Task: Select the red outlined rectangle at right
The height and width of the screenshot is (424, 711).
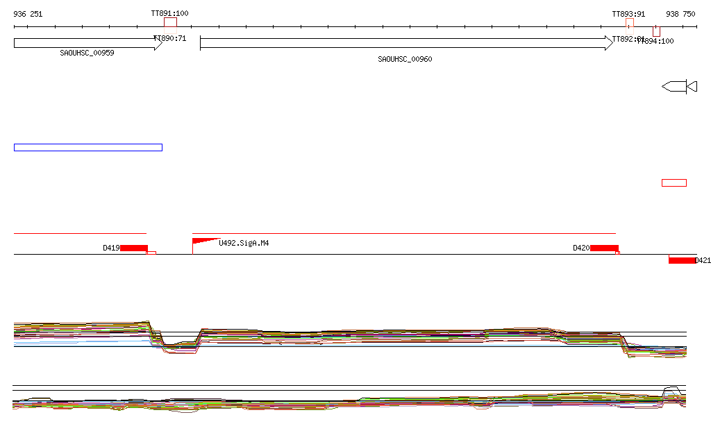Action: [674, 183]
